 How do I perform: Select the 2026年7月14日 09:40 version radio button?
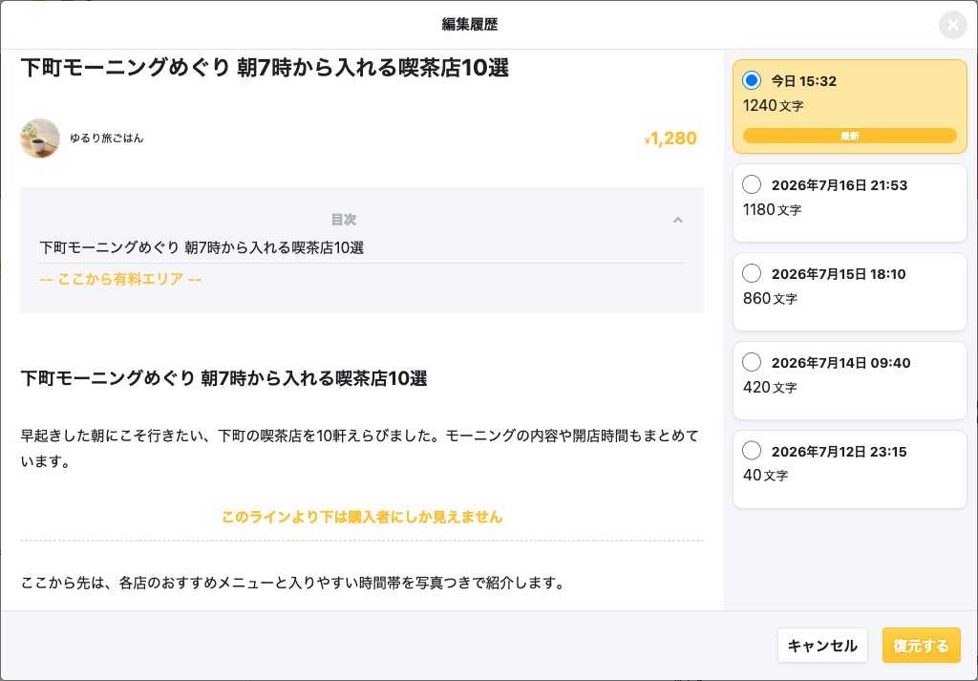tap(752, 362)
